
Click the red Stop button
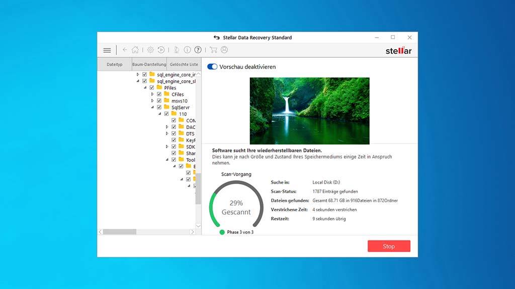pos(389,246)
